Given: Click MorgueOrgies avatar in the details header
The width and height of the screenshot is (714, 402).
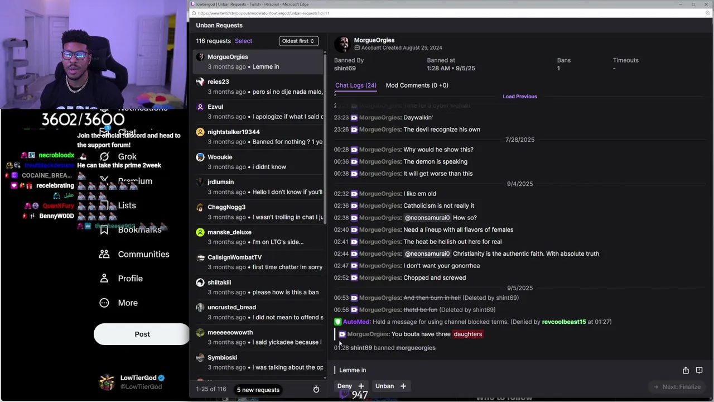Looking at the screenshot, I should pos(342,44).
